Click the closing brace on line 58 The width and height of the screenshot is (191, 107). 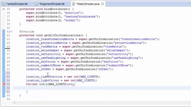tap(20, 95)
